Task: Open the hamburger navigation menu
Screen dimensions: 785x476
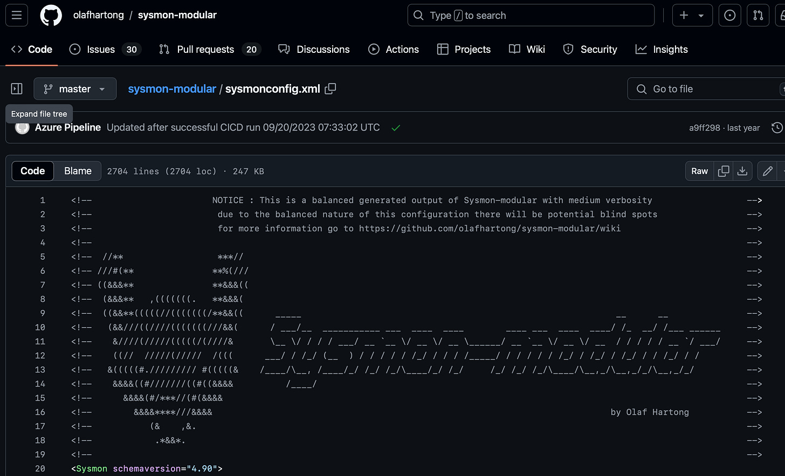Action: 17,15
